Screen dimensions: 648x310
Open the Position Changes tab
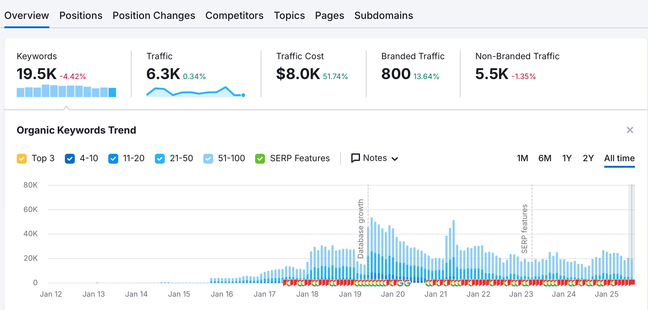154,15
